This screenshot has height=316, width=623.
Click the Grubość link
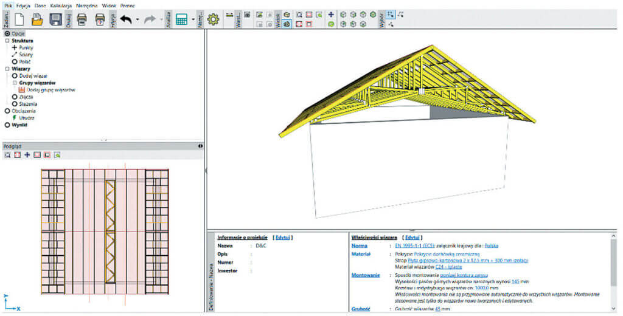[361, 309]
